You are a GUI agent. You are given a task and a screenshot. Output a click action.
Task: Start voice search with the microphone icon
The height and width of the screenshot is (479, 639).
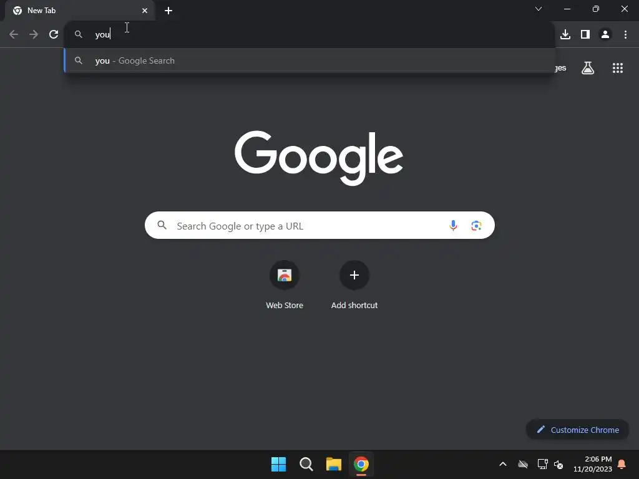pyautogui.click(x=453, y=225)
